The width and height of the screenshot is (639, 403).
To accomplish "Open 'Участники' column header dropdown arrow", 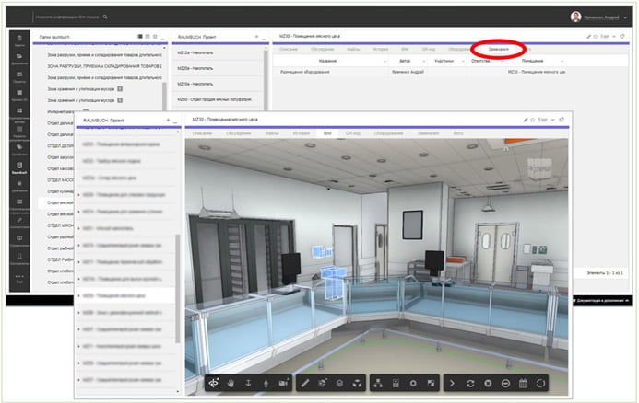I will click(x=463, y=61).
